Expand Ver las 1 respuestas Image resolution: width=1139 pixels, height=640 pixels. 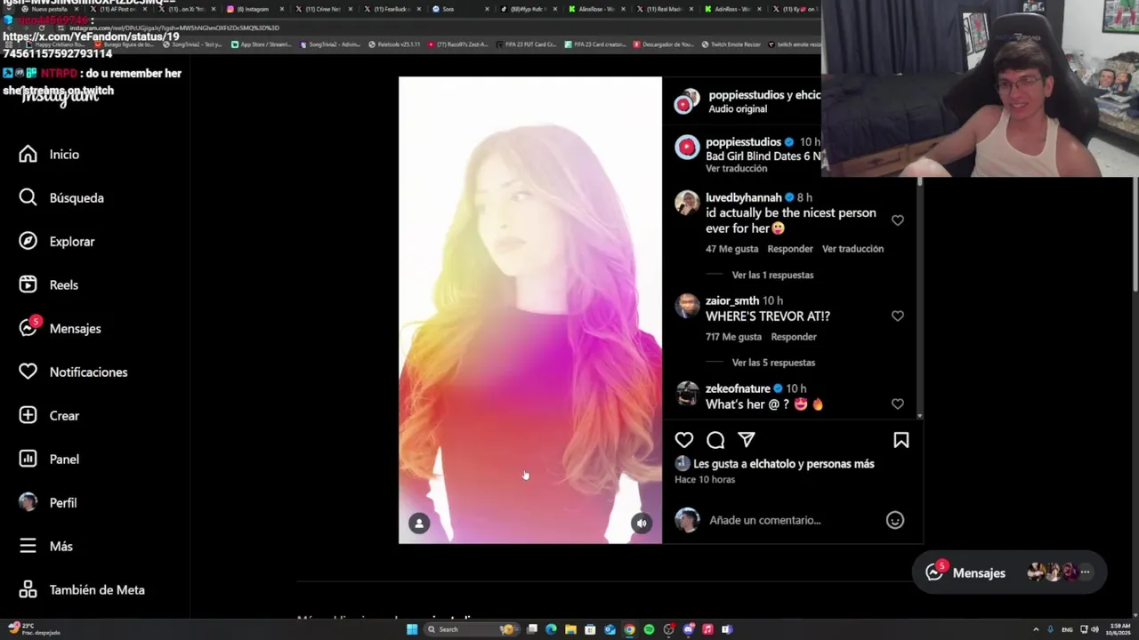point(772,275)
